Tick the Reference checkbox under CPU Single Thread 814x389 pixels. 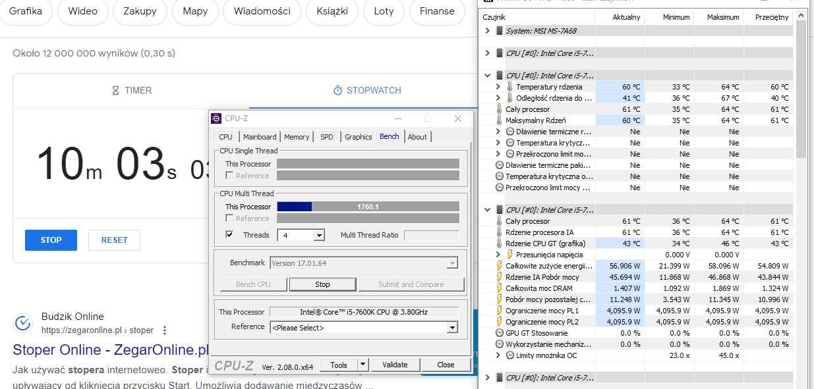[x=229, y=176]
